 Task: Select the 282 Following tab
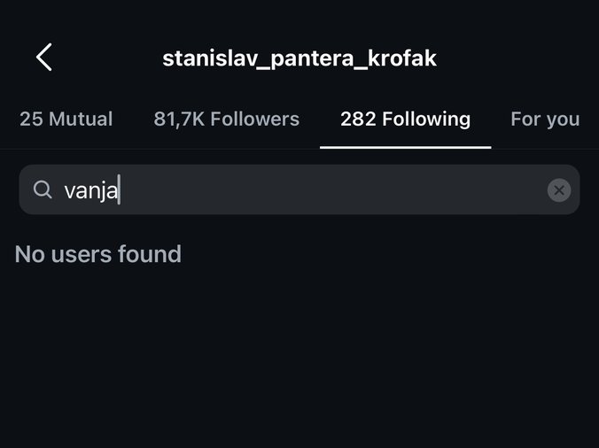click(405, 119)
